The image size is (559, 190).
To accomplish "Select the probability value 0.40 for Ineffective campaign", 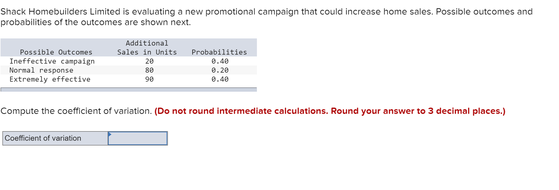I will click(220, 61).
